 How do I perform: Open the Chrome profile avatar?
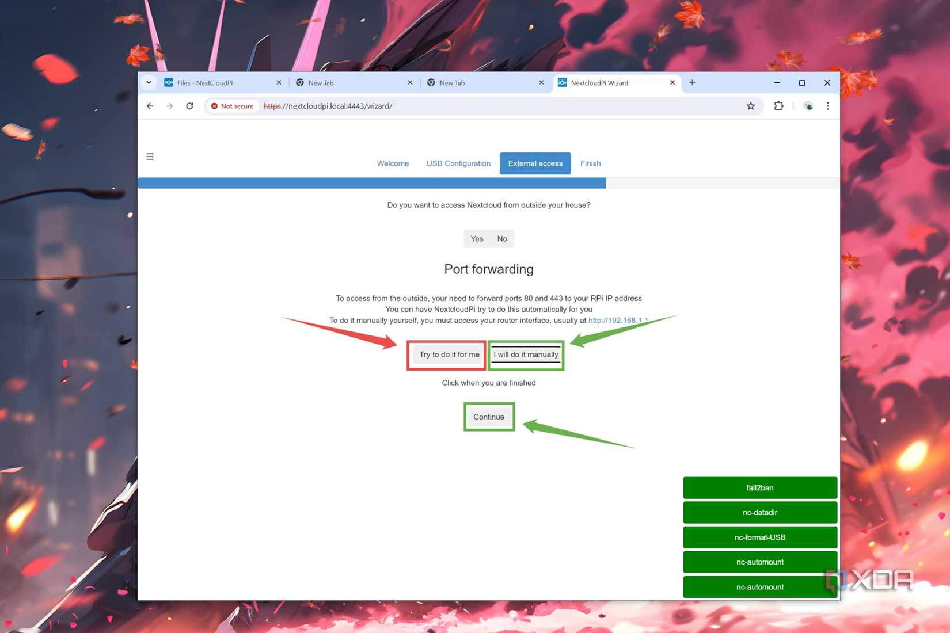click(808, 106)
